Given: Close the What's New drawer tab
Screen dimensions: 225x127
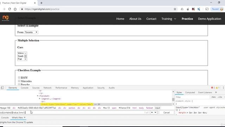Looking at the screenshot, I should pos(25,117).
